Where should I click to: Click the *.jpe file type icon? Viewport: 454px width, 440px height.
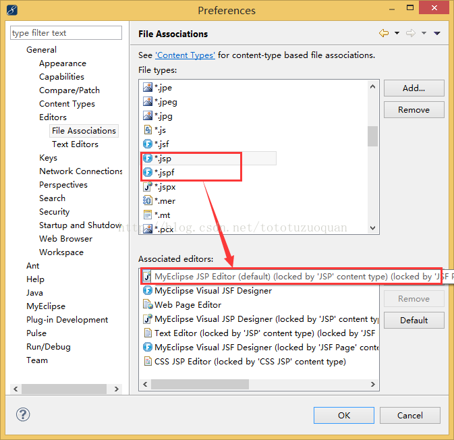(x=148, y=87)
